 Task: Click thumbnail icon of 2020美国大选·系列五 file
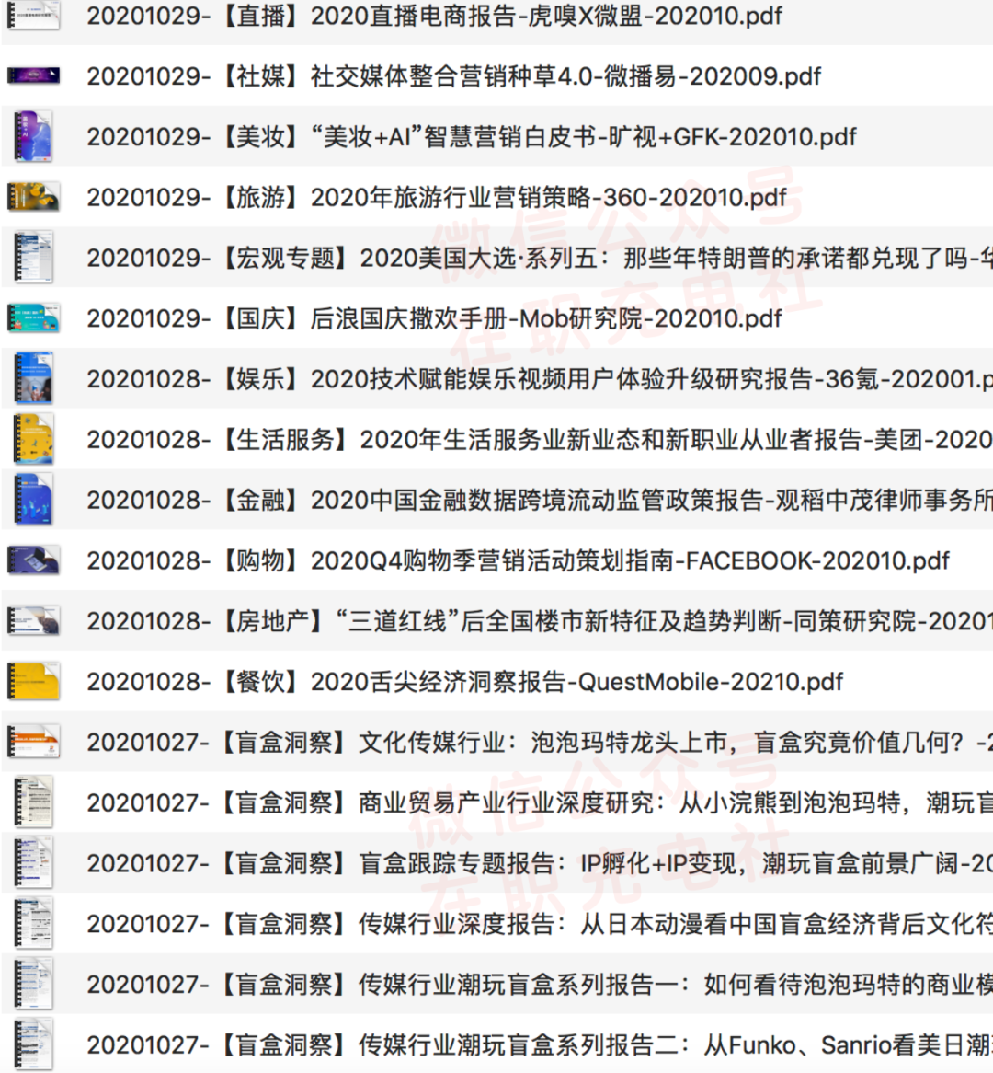tap(33, 258)
